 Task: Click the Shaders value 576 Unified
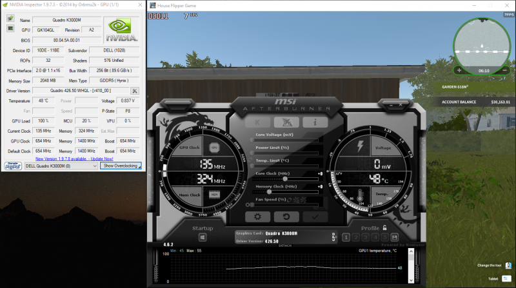click(114, 60)
